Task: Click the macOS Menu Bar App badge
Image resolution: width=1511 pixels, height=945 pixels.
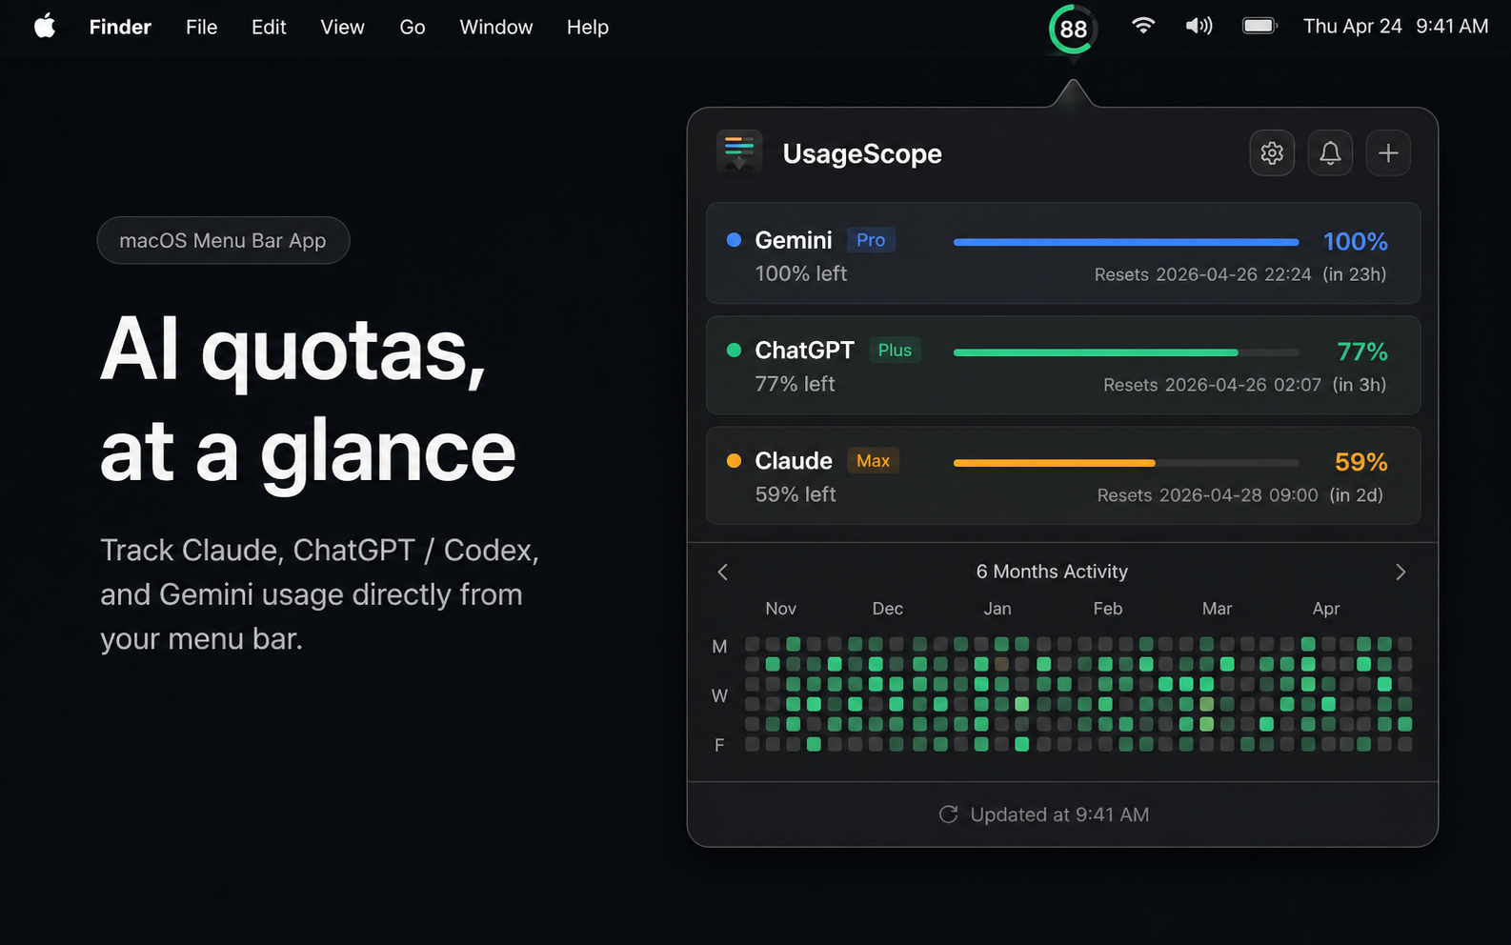Action: coord(223,240)
